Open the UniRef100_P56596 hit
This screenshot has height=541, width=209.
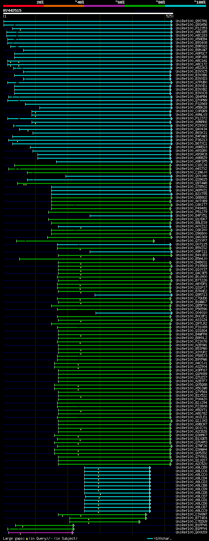click(x=191, y=309)
